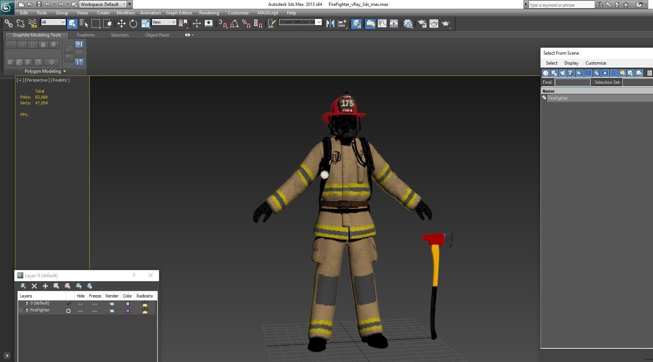This screenshot has width=653, height=362.
Task: Click Name column header in Select From Scene
Action: (597, 91)
